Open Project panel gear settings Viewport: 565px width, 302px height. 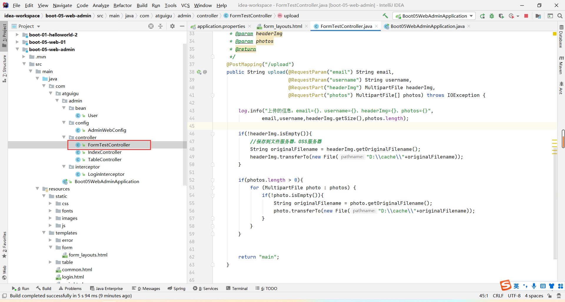coord(172,26)
